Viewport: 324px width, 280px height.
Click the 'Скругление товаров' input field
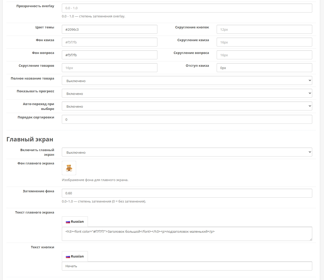coord(109,68)
